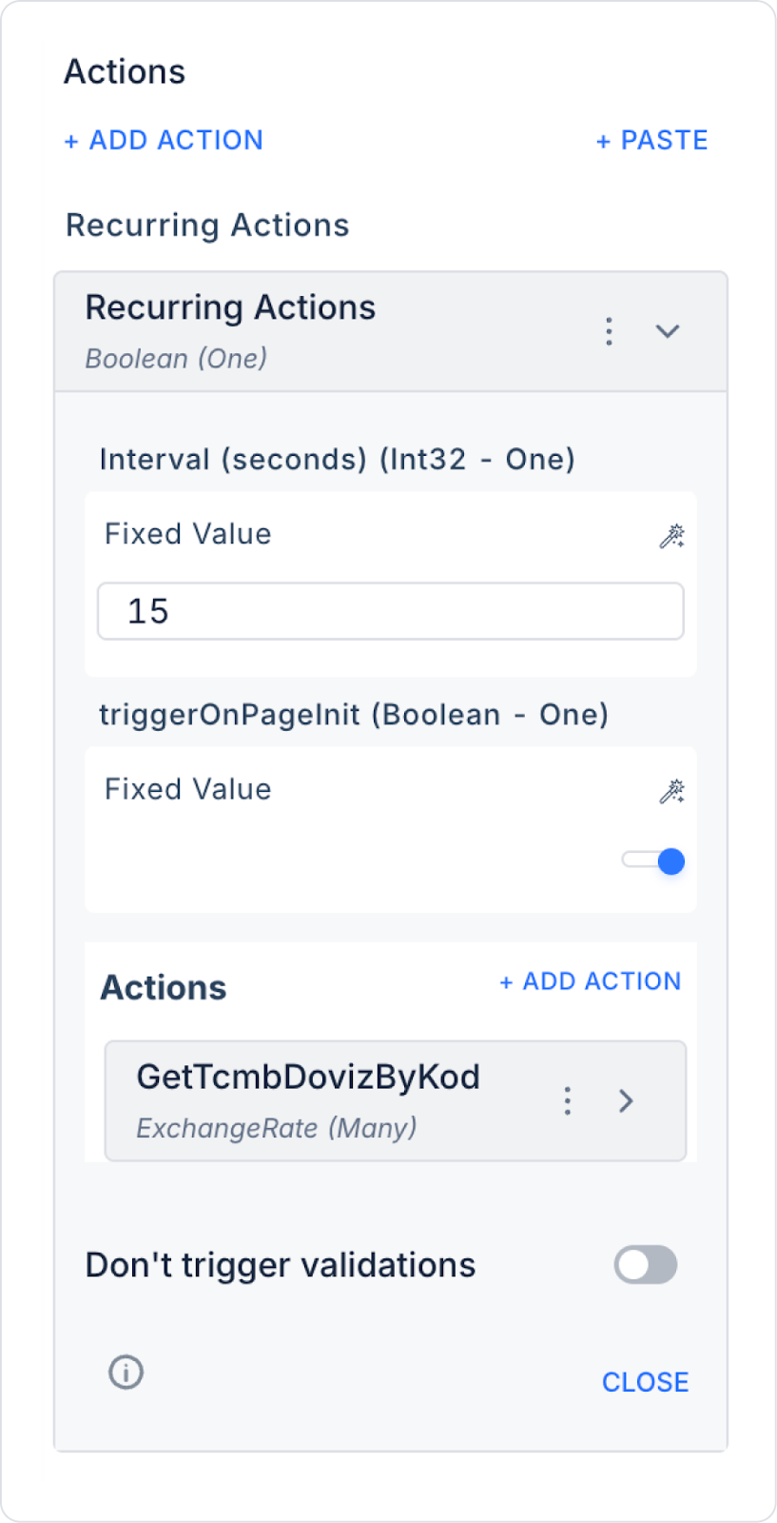Enable the Don't trigger validations toggle
Image resolution: width=777 pixels, height=1523 pixels.
pyautogui.click(x=646, y=1265)
